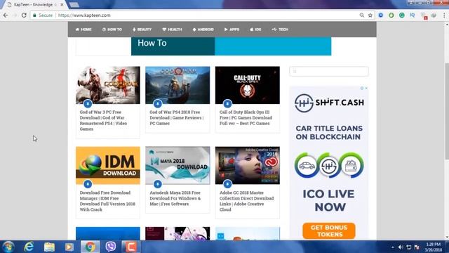Close the KapTeen browser tab
449x253 pixels.
pos(62,5)
